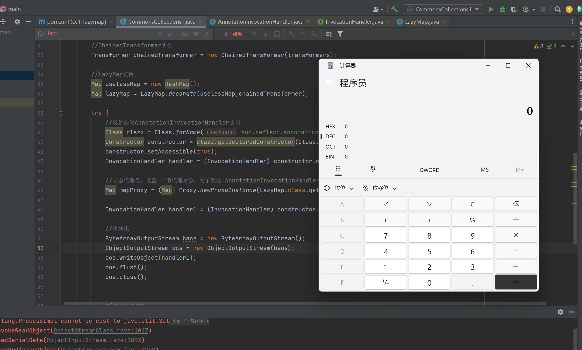
Task: Toggle whole words W option
Action: pos(196,34)
